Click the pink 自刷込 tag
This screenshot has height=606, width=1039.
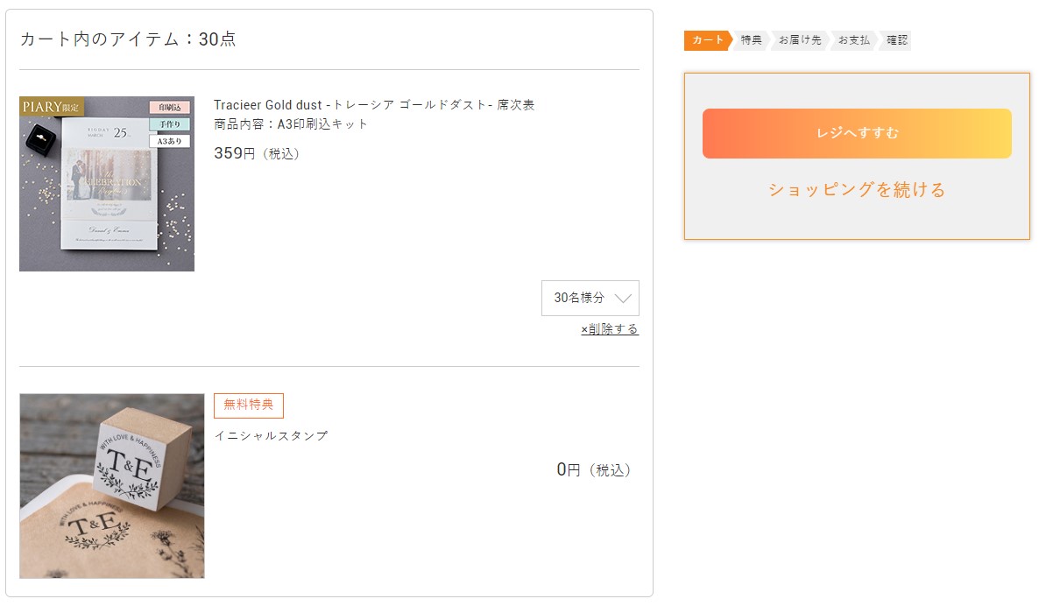coord(169,108)
